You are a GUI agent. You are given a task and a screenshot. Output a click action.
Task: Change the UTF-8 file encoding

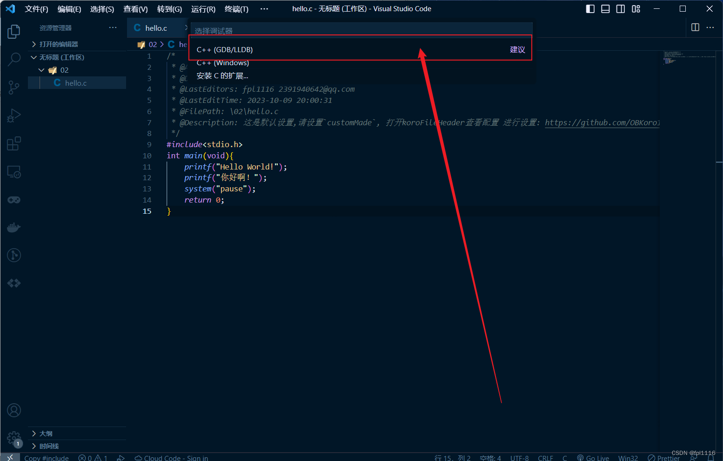pyautogui.click(x=519, y=458)
